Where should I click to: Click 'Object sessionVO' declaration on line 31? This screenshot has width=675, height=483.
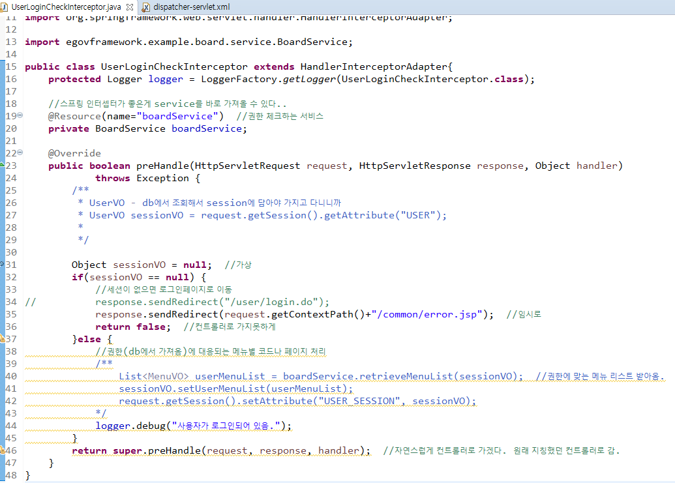(119, 265)
